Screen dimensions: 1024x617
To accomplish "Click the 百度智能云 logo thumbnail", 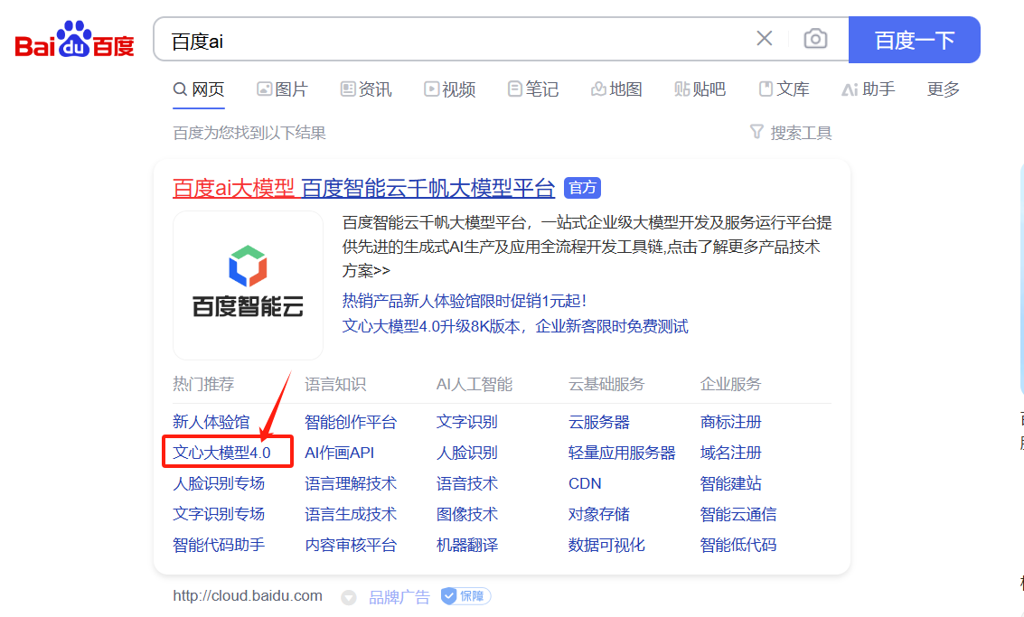I will coord(249,285).
